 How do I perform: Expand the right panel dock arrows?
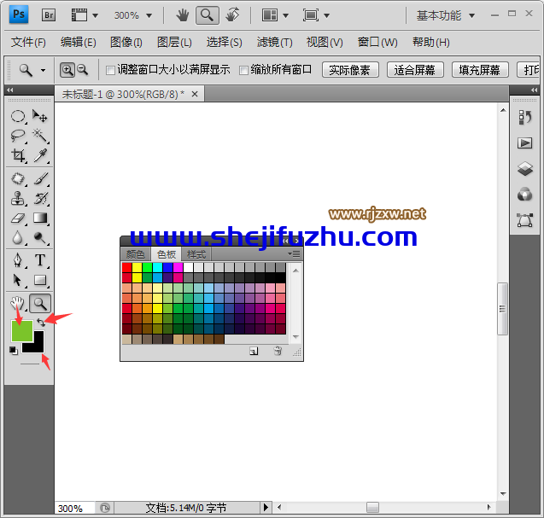[x=534, y=90]
